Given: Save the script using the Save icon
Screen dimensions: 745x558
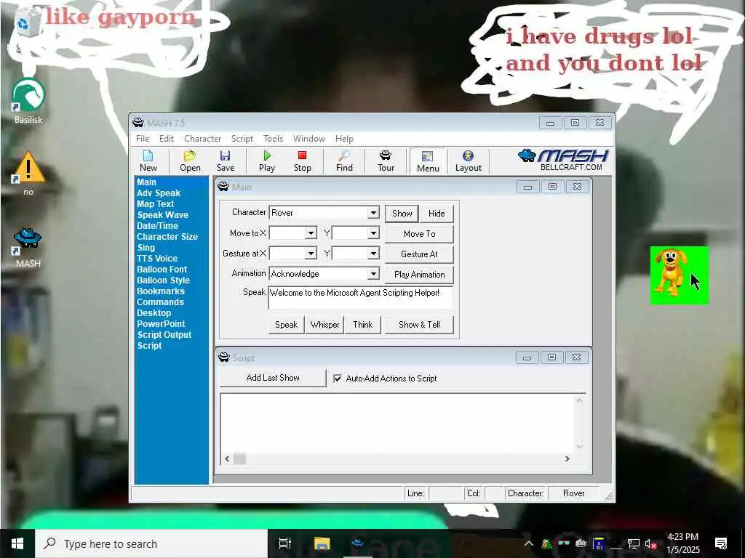Looking at the screenshot, I should click(226, 161).
